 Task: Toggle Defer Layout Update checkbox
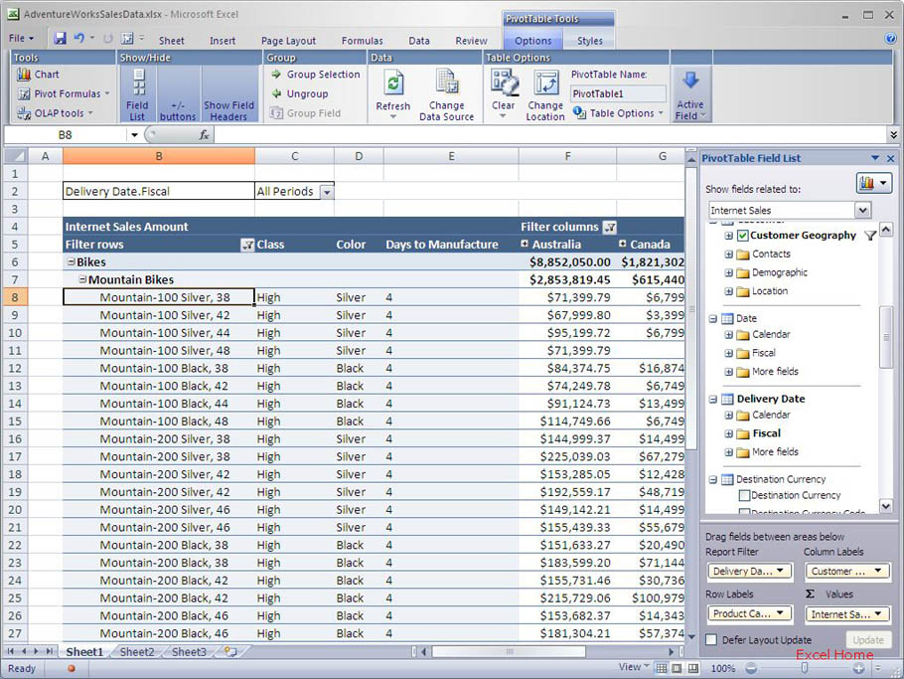click(712, 640)
